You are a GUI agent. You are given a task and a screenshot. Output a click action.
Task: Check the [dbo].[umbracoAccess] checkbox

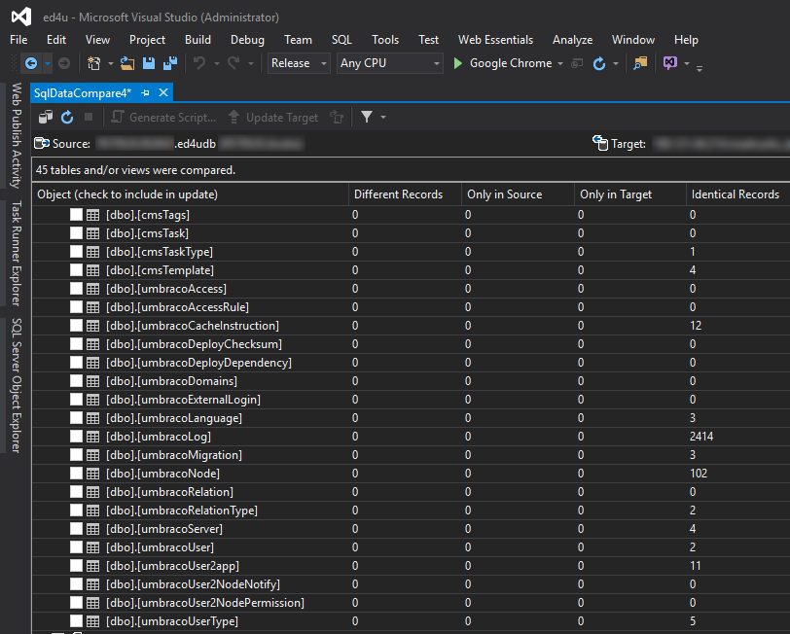click(76, 289)
